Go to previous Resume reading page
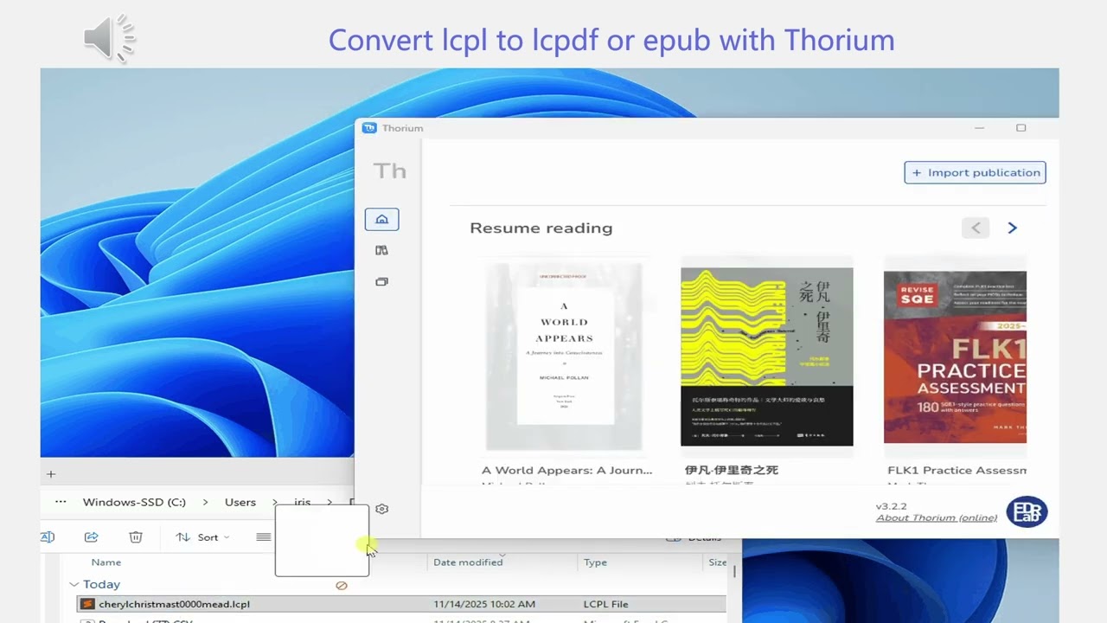This screenshot has width=1107, height=623. (976, 228)
